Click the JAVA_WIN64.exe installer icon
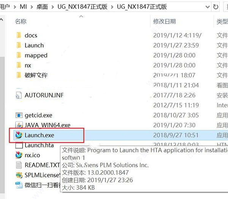The height and width of the screenshot is (199, 228). 19,125
